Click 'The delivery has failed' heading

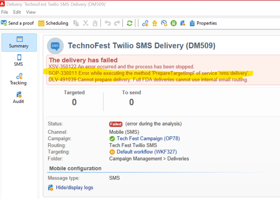83,60
